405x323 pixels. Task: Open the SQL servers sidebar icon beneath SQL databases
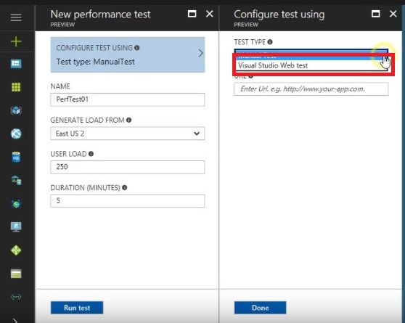tap(16, 180)
